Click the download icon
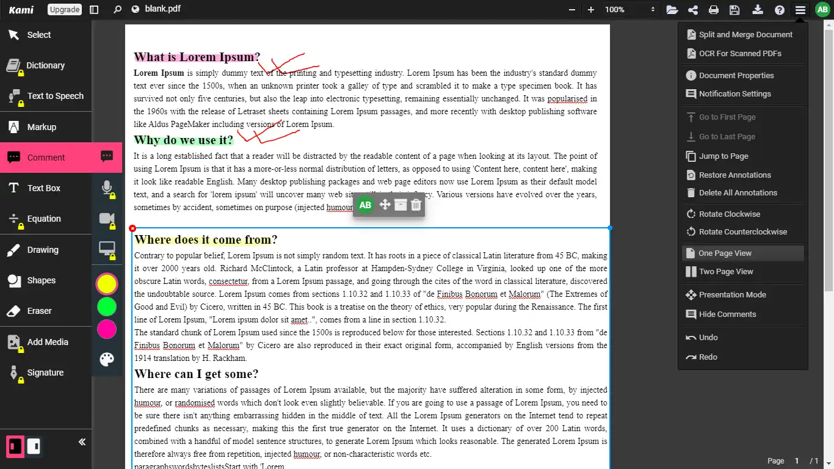Screen dimensions: 834x469 click(758, 10)
